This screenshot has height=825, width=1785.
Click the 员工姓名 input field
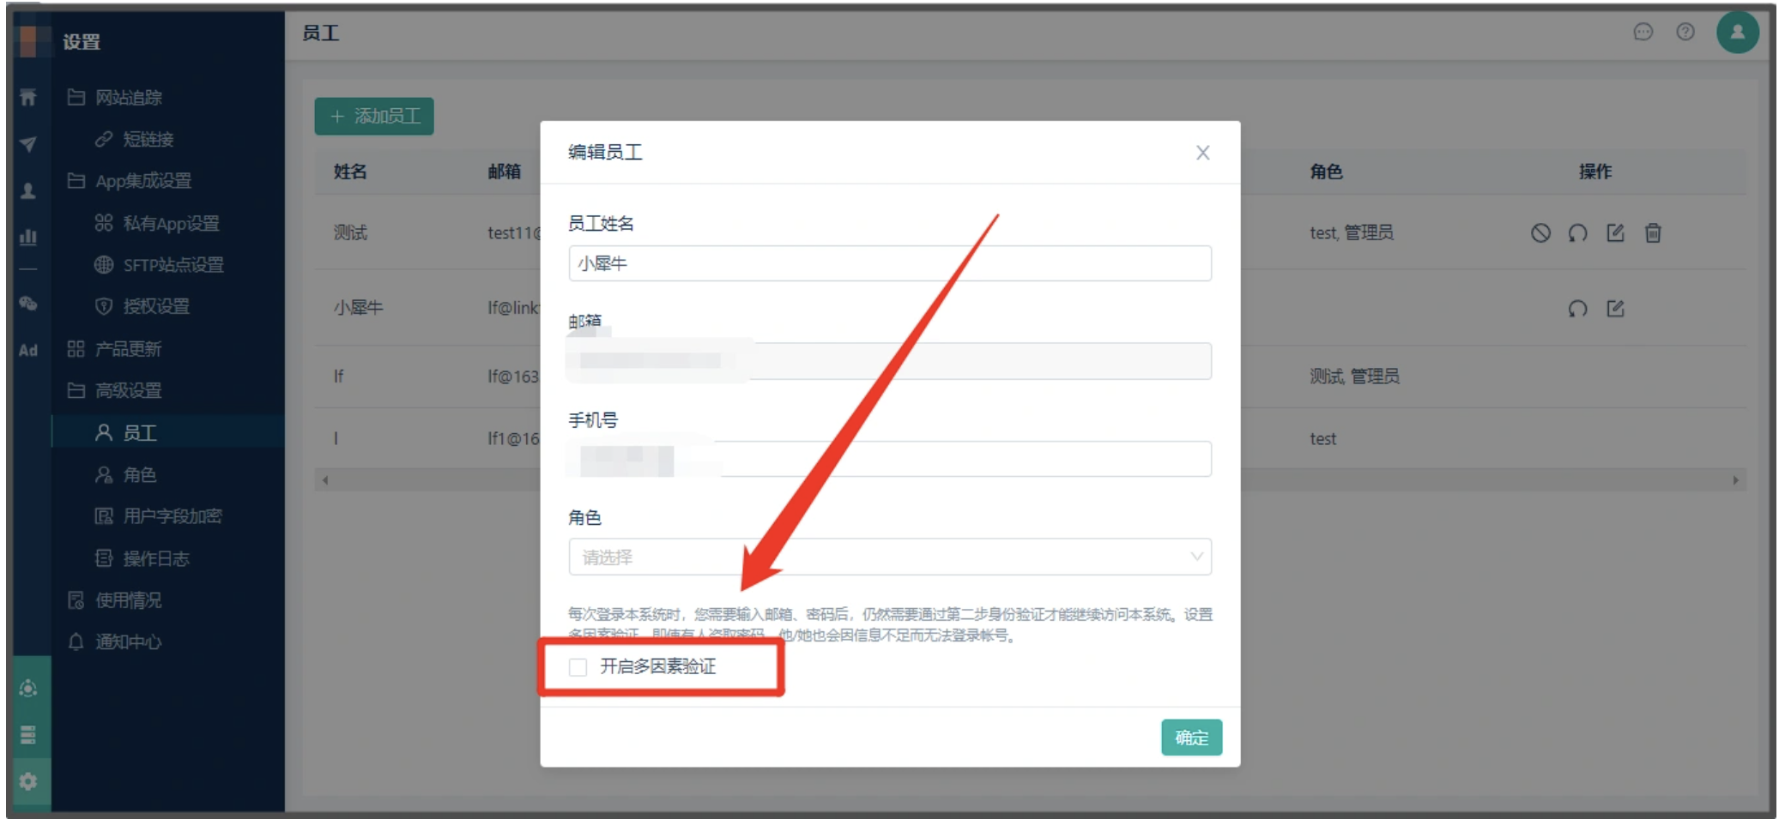click(889, 264)
